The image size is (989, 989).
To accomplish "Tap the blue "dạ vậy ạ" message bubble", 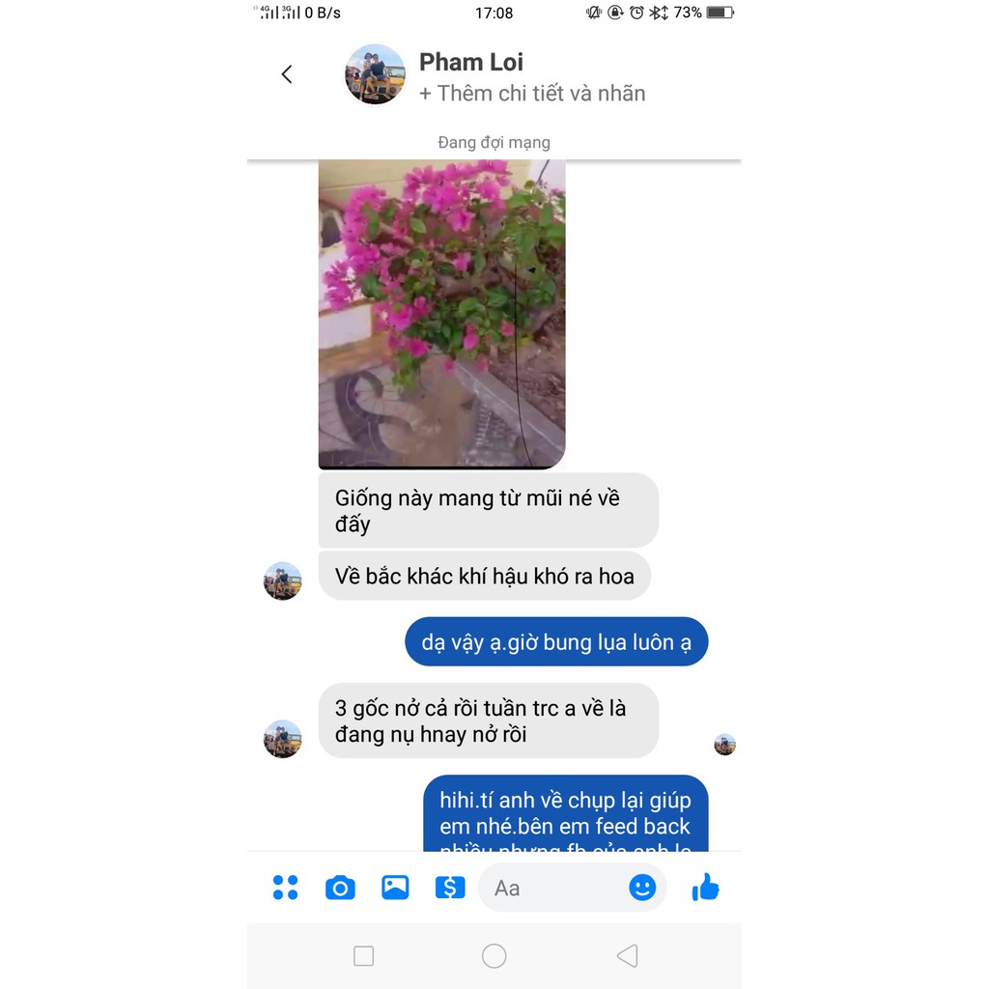I will [x=556, y=641].
